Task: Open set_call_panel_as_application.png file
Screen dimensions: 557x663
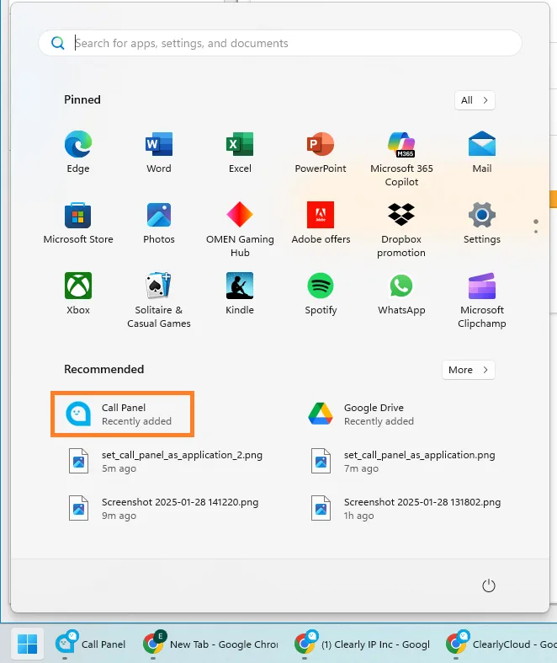Action: coord(403,462)
